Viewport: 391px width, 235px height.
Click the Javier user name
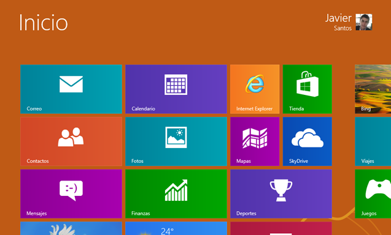[338, 18]
